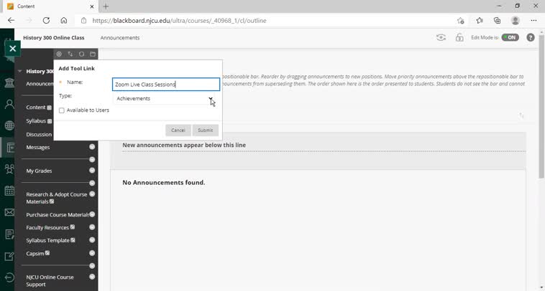Screen dimensions: 545x291
Task: Collapse the History 300 course menu arrow
Action: 19,71
